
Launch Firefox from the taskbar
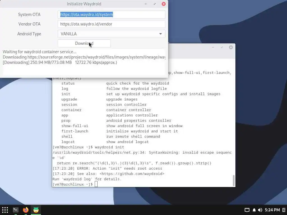(x=26, y=210)
